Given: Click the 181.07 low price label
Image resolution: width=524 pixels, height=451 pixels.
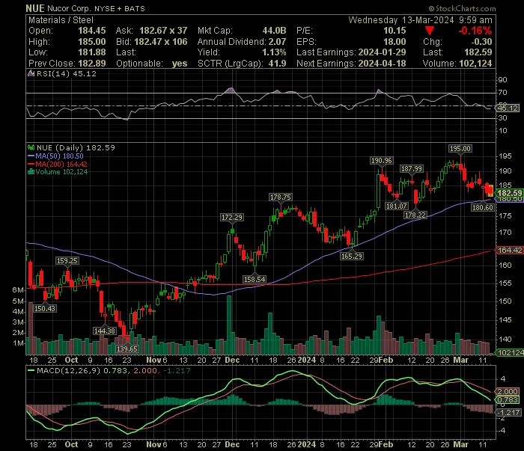Looking at the screenshot, I should pyautogui.click(x=396, y=206).
